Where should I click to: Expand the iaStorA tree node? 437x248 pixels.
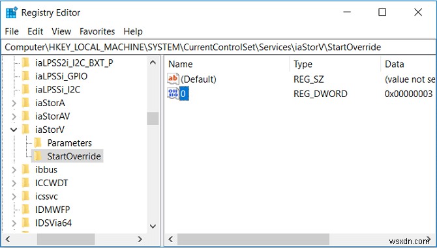14,103
